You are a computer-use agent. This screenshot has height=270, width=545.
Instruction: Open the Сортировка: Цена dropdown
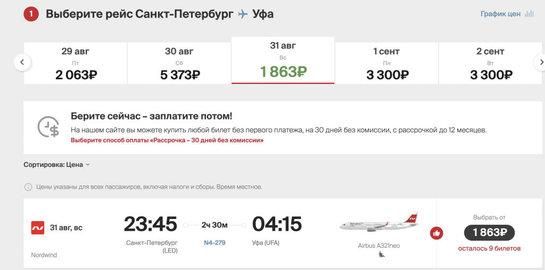56,165
